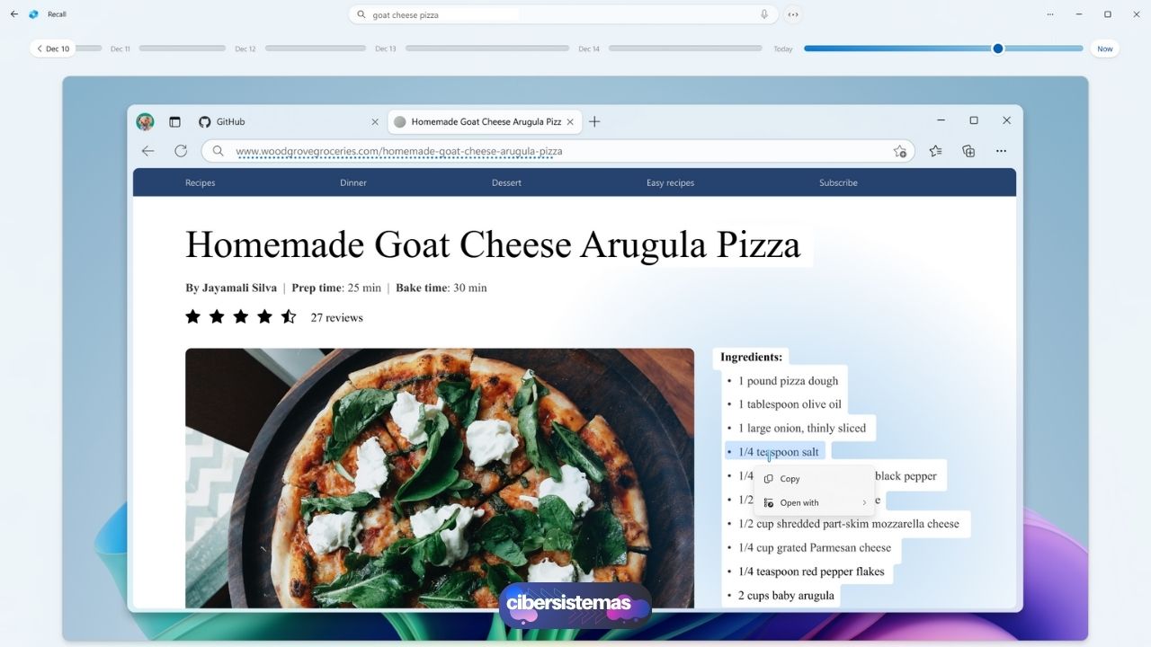The image size is (1151, 647).
Task: Activate the microphone voice search icon
Action: click(764, 14)
